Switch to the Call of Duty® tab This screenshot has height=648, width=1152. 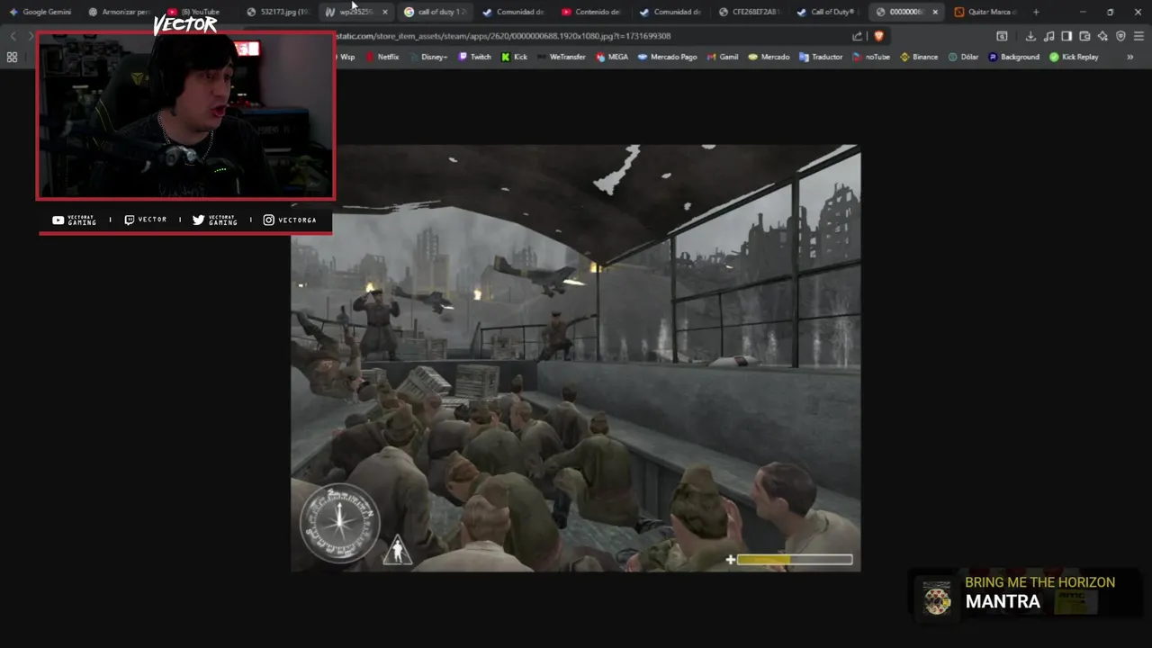829,12
